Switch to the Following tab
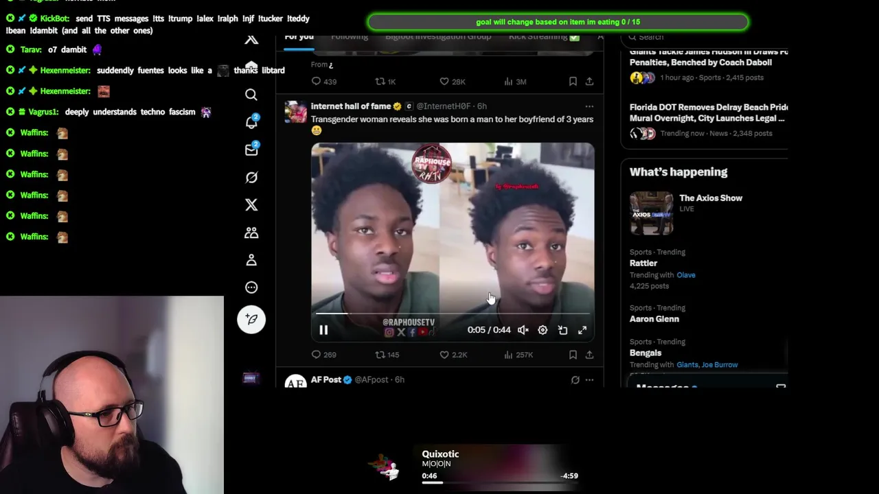The height and width of the screenshot is (494, 879). (x=350, y=37)
